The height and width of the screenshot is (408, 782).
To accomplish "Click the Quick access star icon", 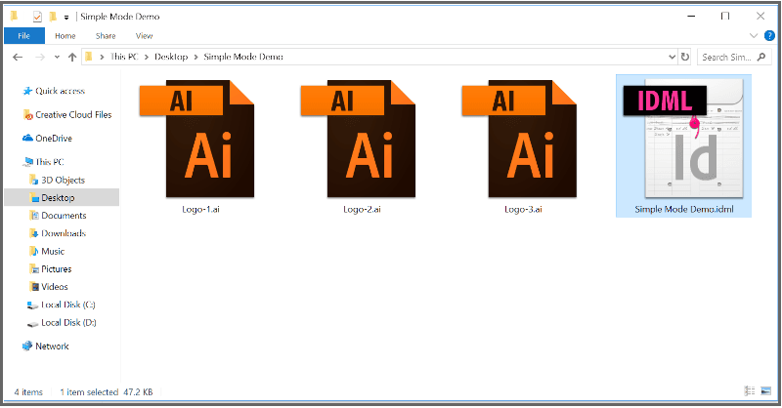I will coord(27,91).
